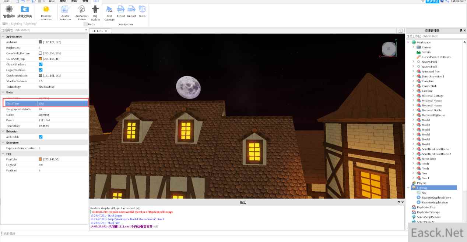This screenshot has width=467, height=242.
Task: Click the Sky object icon
Action: [418, 192]
